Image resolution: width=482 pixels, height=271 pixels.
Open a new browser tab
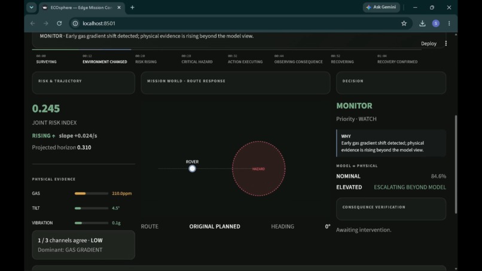pos(132,7)
